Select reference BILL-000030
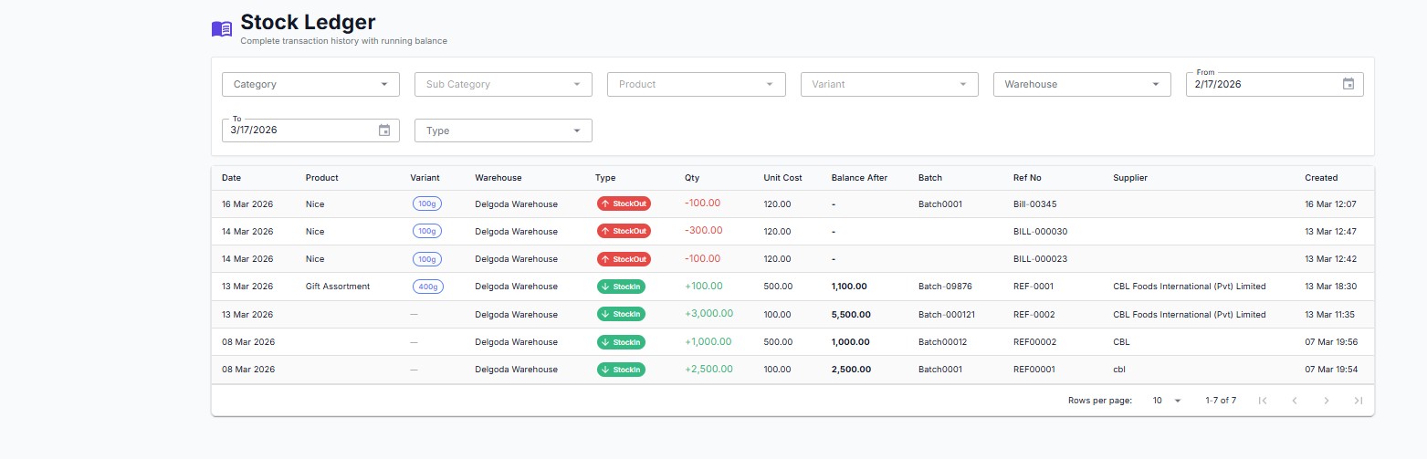Image resolution: width=1427 pixels, height=459 pixels. click(1041, 232)
